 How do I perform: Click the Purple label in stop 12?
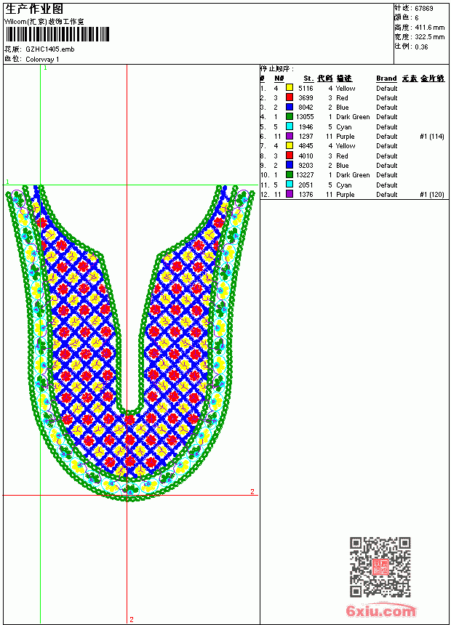click(x=346, y=195)
